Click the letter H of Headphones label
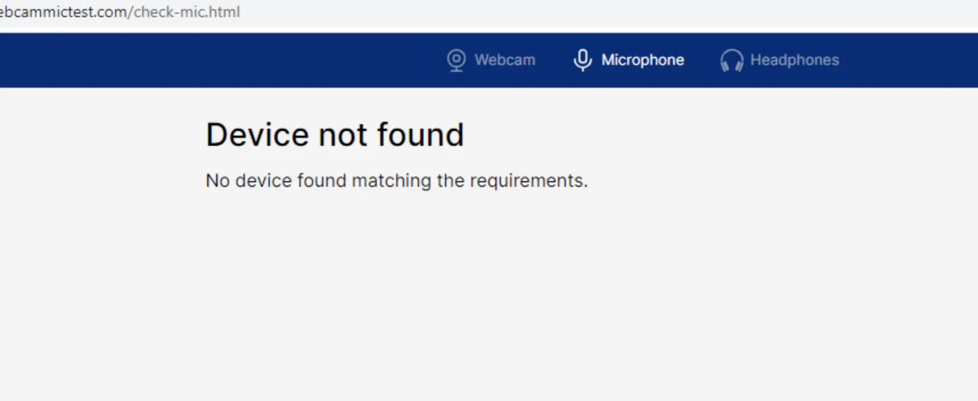978x401 pixels. [755, 60]
